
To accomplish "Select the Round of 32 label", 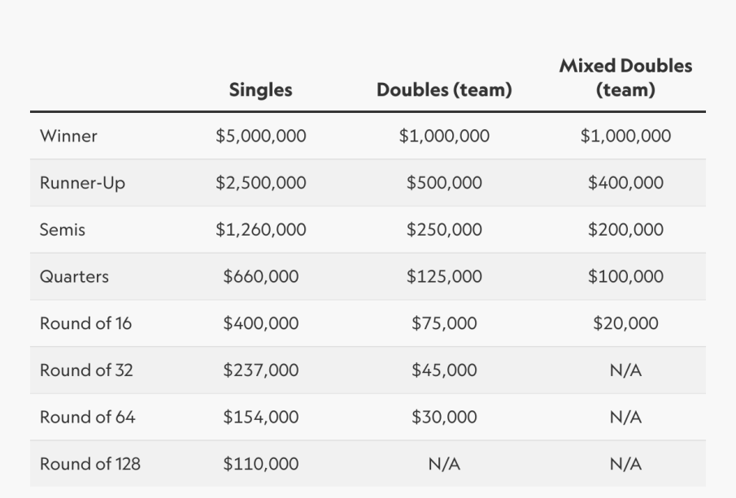I will coord(86,370).
